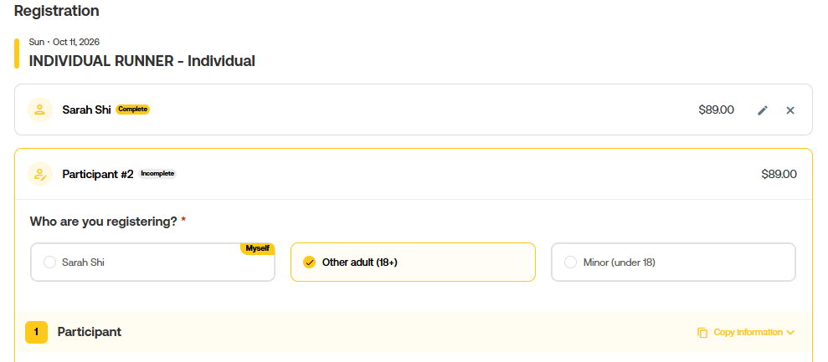Edit Sarah Shi's registration with pencil icon
828x362 pixels.
point(762,110)
